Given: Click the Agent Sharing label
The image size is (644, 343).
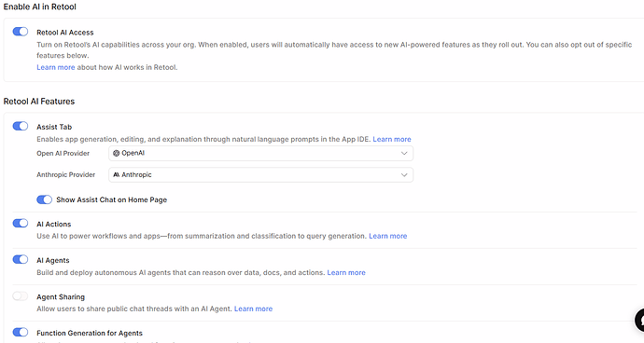Looking at the screenshot, I should click(61, 296).
